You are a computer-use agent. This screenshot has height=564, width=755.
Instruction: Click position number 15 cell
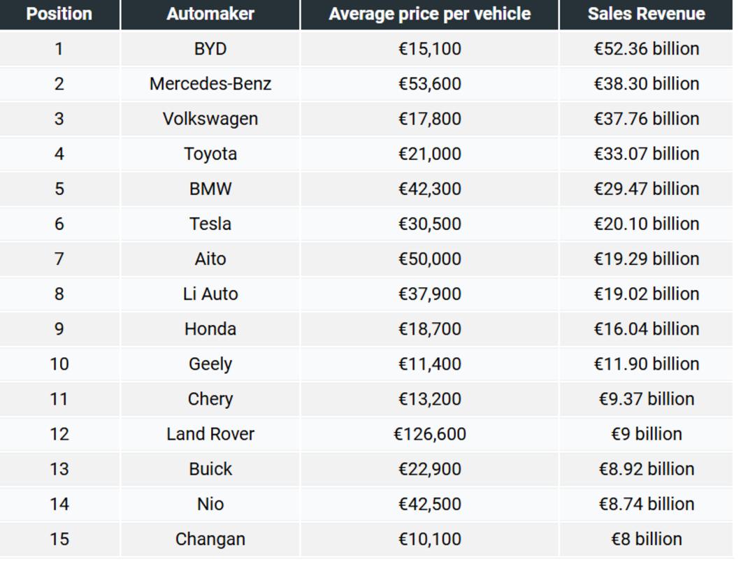[x=59, y=540]
